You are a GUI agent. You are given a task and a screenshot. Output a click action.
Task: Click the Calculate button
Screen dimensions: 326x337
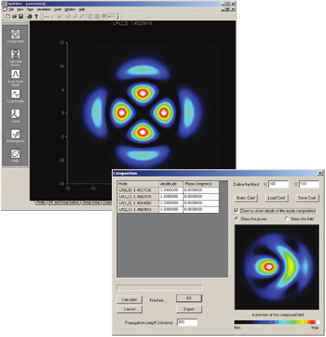tap(129, 300)
